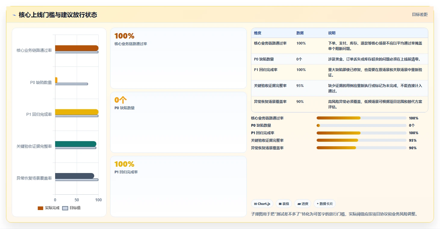Click the 核心业务链路通过率 progress bar

(x=361, y=118)
